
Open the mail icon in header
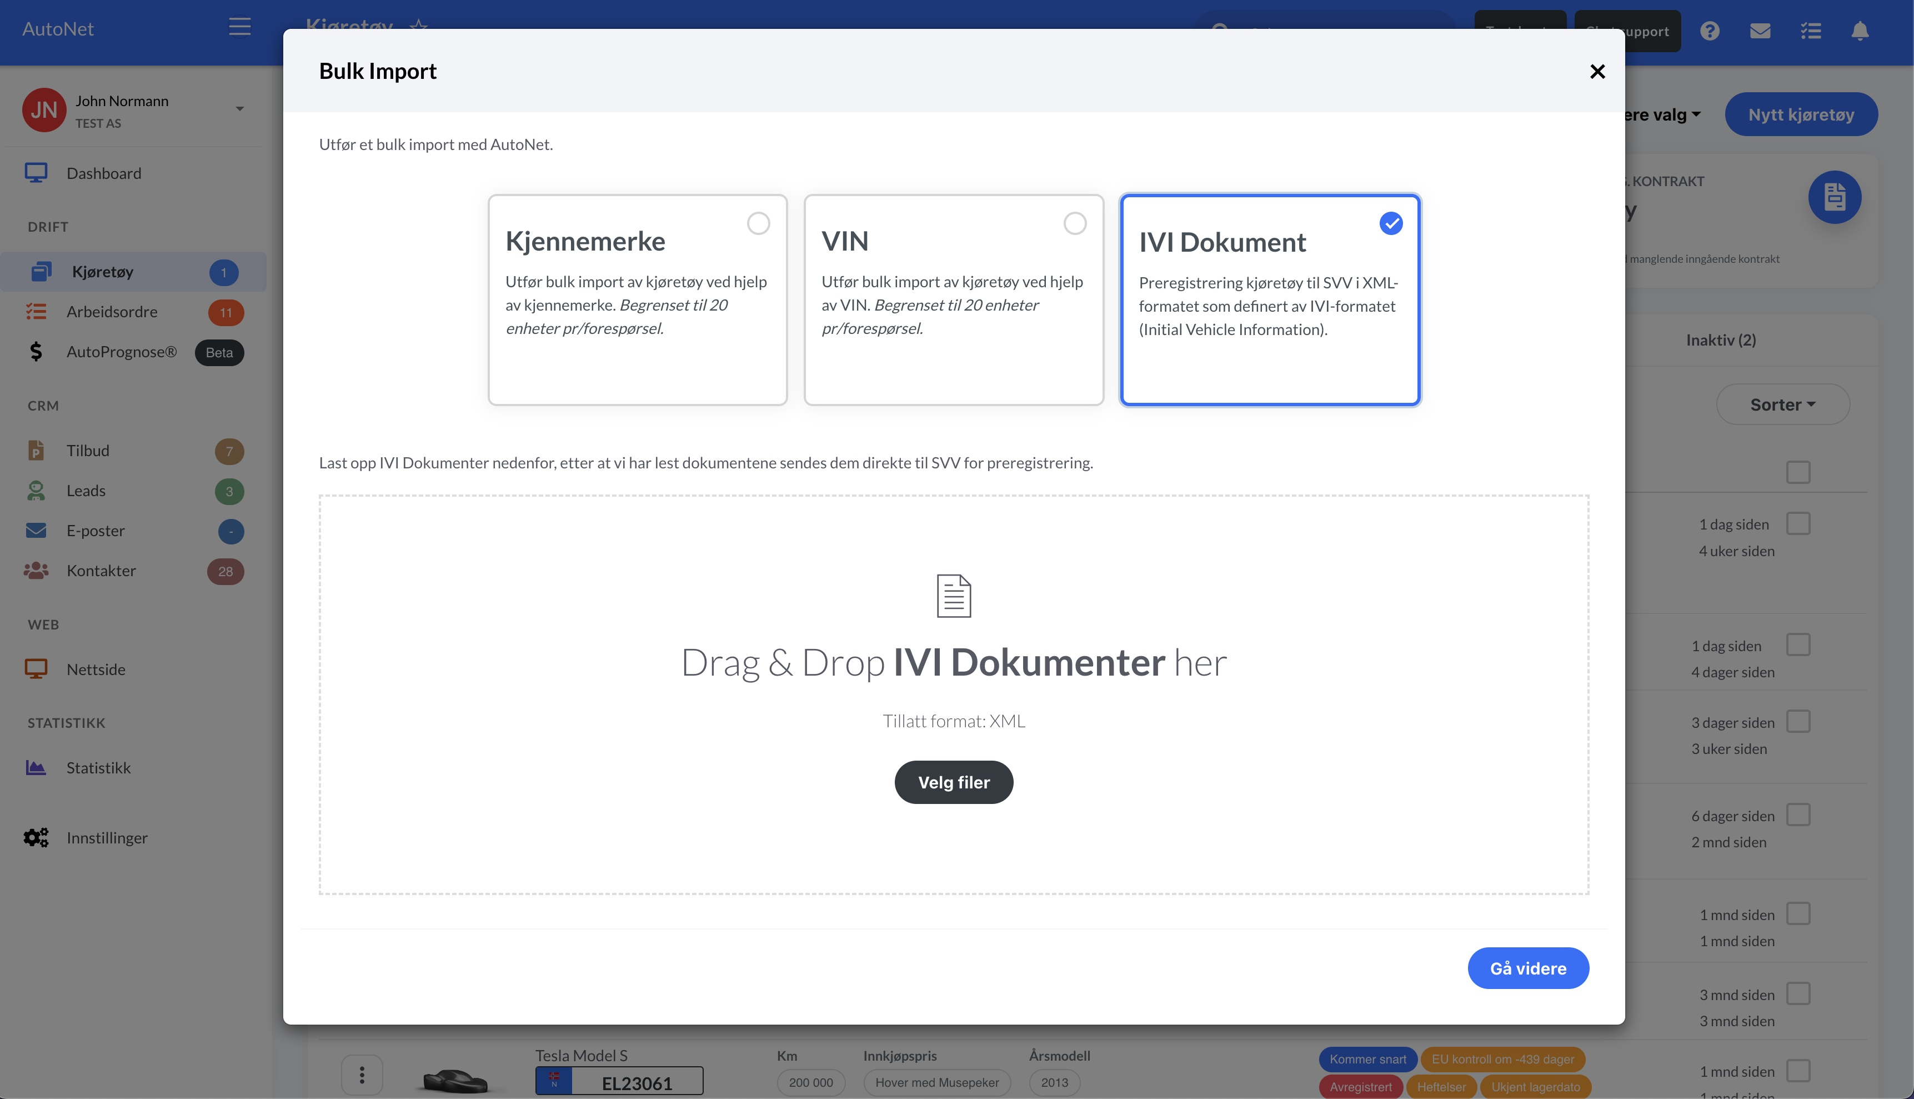[1760, 31]
